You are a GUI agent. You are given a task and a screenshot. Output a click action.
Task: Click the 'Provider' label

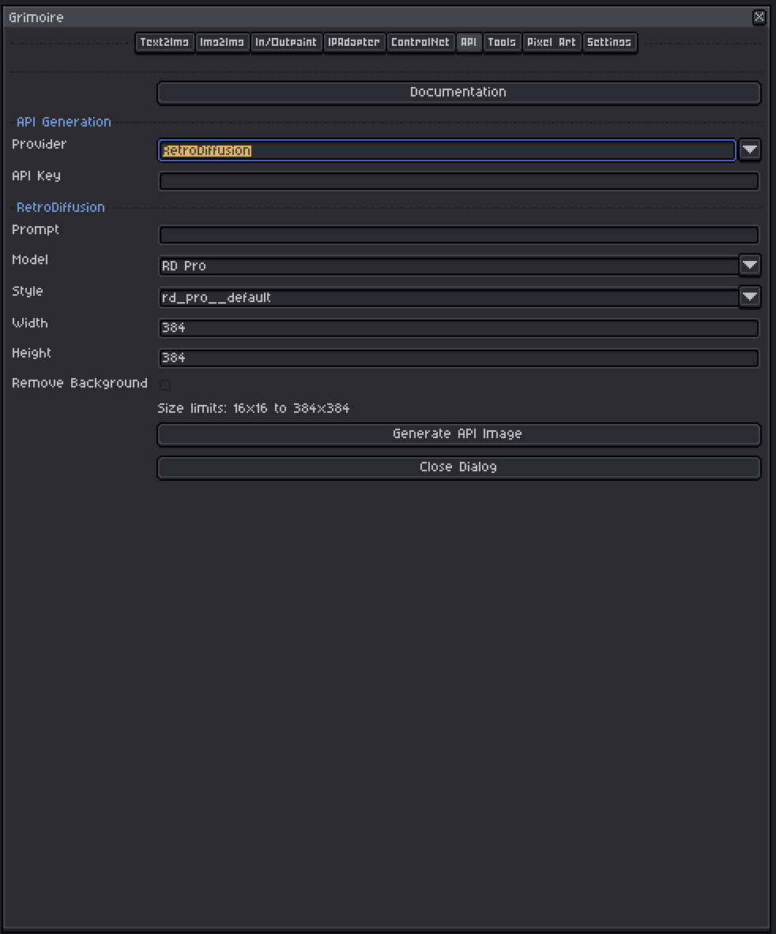point(40,144)
